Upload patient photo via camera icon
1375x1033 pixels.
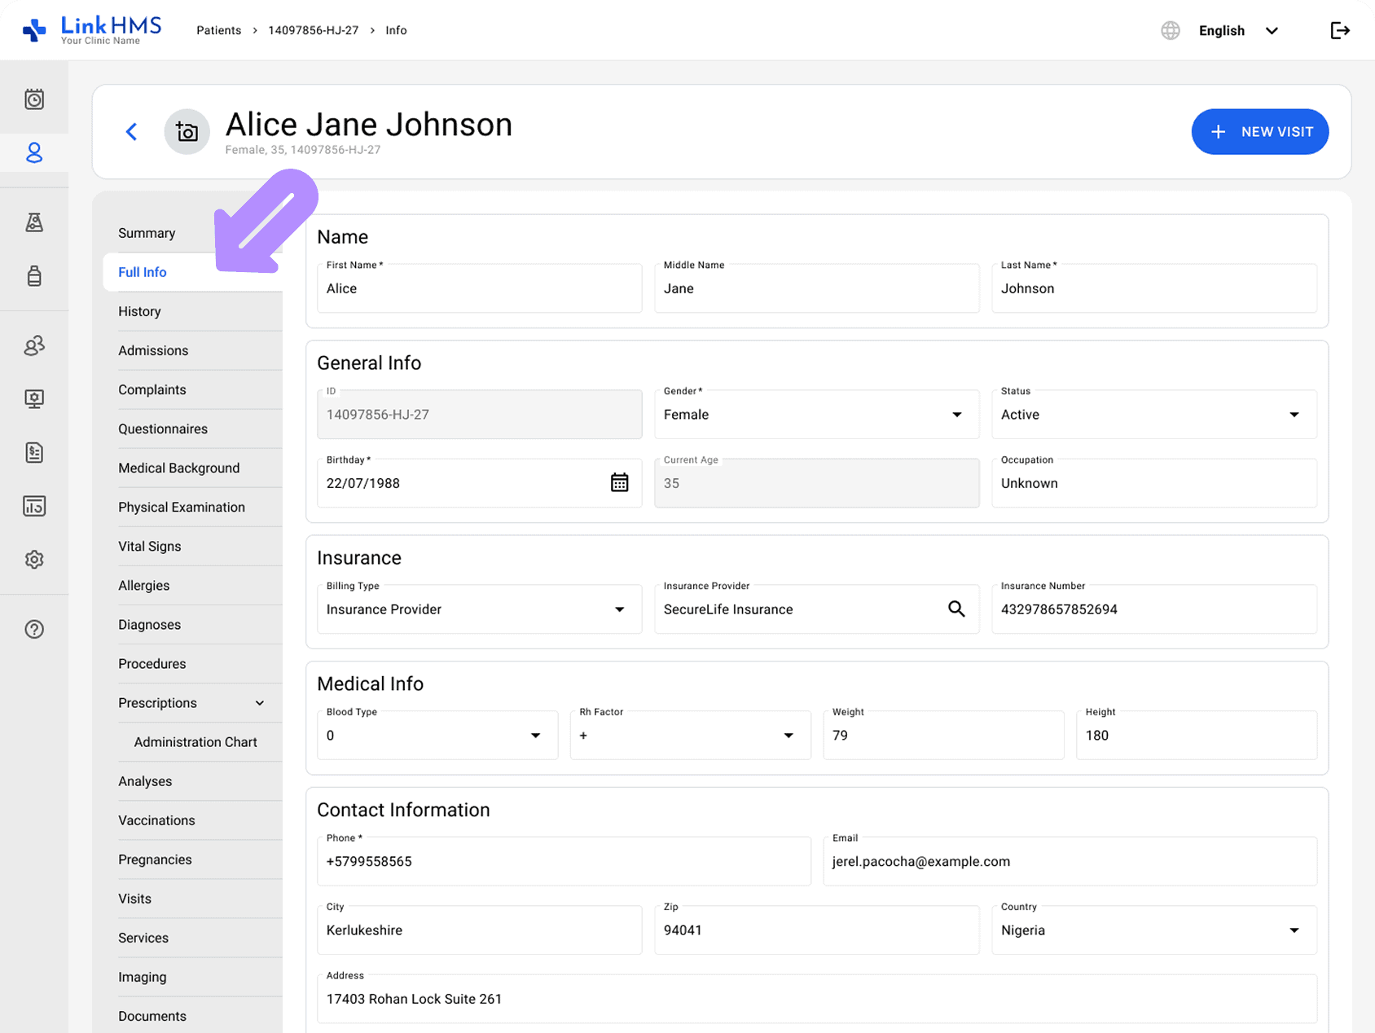[x=187, y=132]
